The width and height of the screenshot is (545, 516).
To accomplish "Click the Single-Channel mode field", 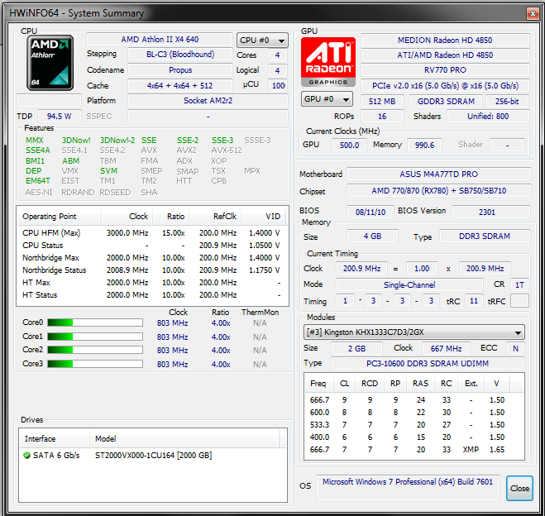I will [409, 285].
